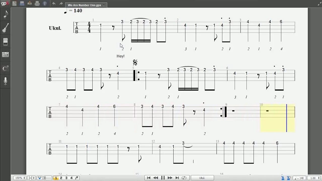Click the highlighted bar 10 rest
Image resolution: width=322 pixels, height=181 pixels.
(x=267, y=111)
